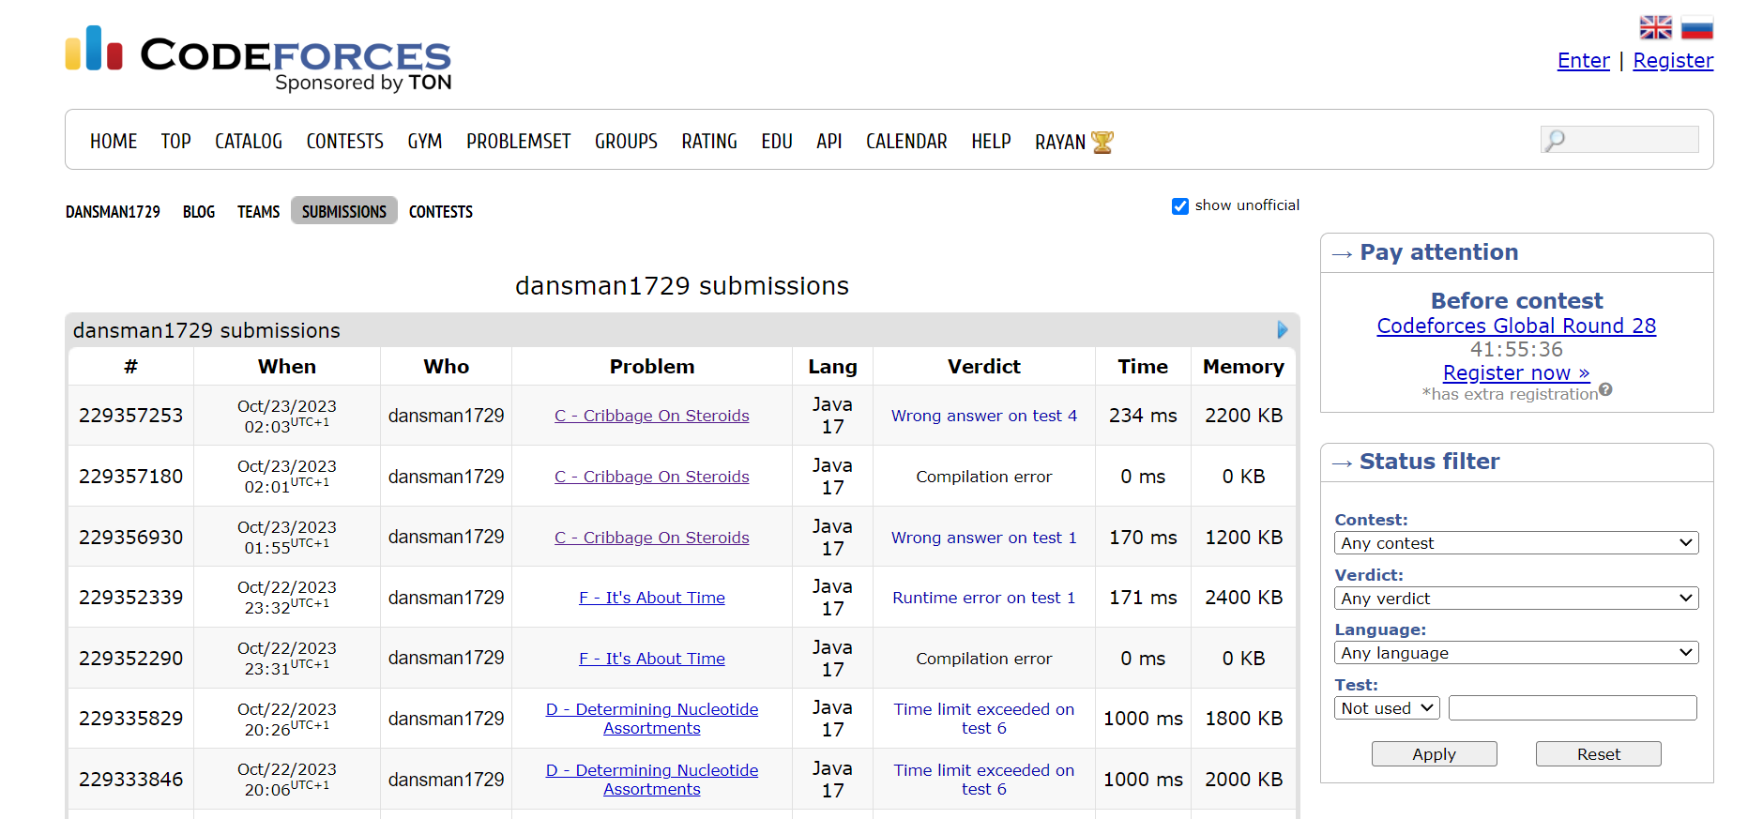Click the 'Compilation error' verdict of 229357180

pyautogui.click(x=984, y=477)
